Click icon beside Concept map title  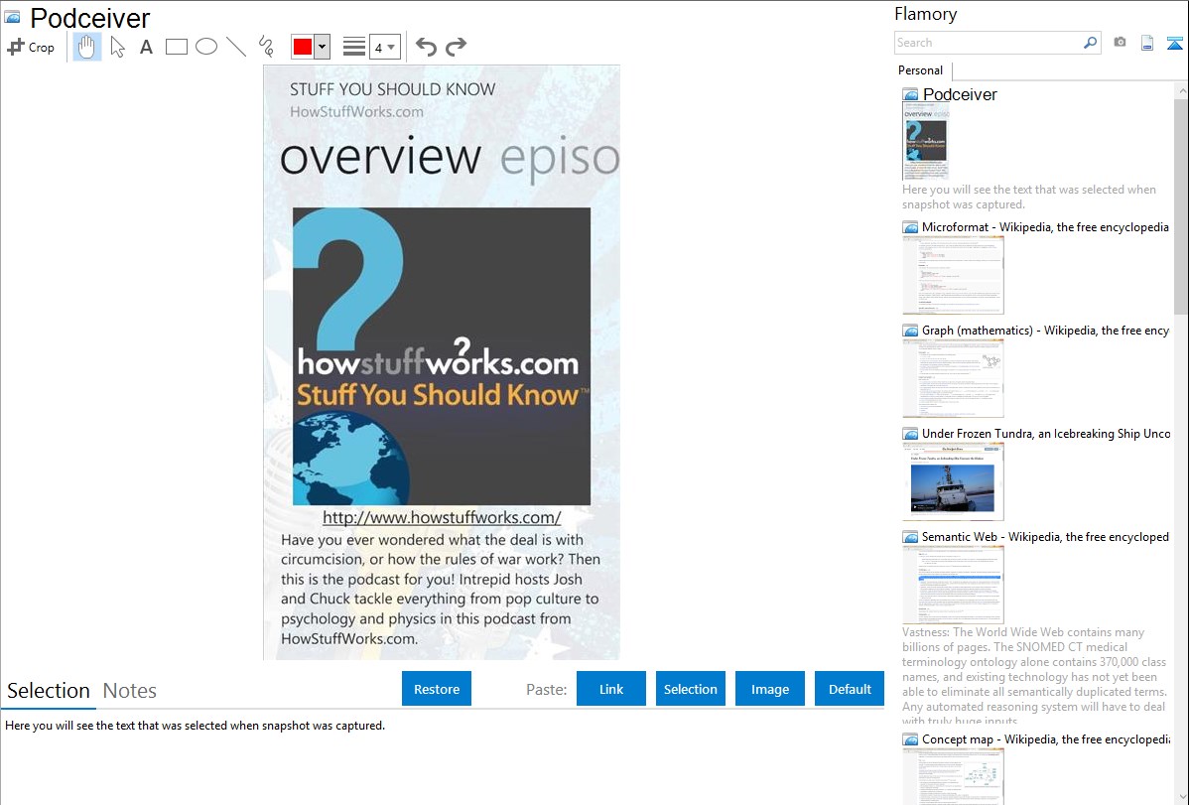click(x=910, y=738)
